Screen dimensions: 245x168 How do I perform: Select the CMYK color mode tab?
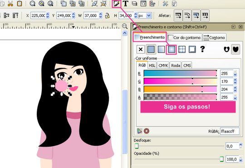pyautogui.click(x=163, y=65)
